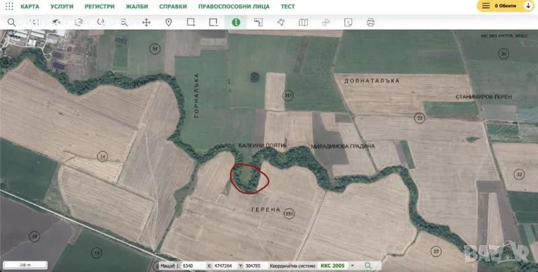Open the folded map layers icon

coord(303,23)
